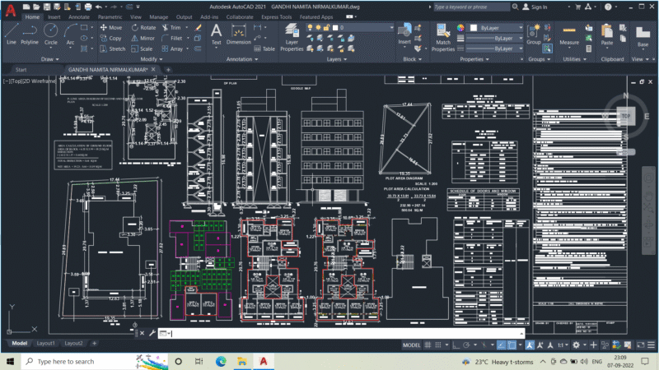Viewport: 659px width, 370px height.
Task: Click the Mirror command
Action: point(143,38)
